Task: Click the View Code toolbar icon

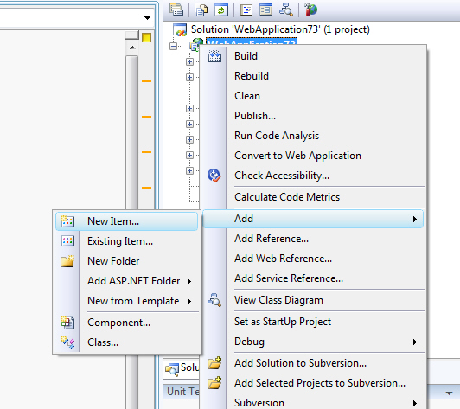Action: click(246, 10)
